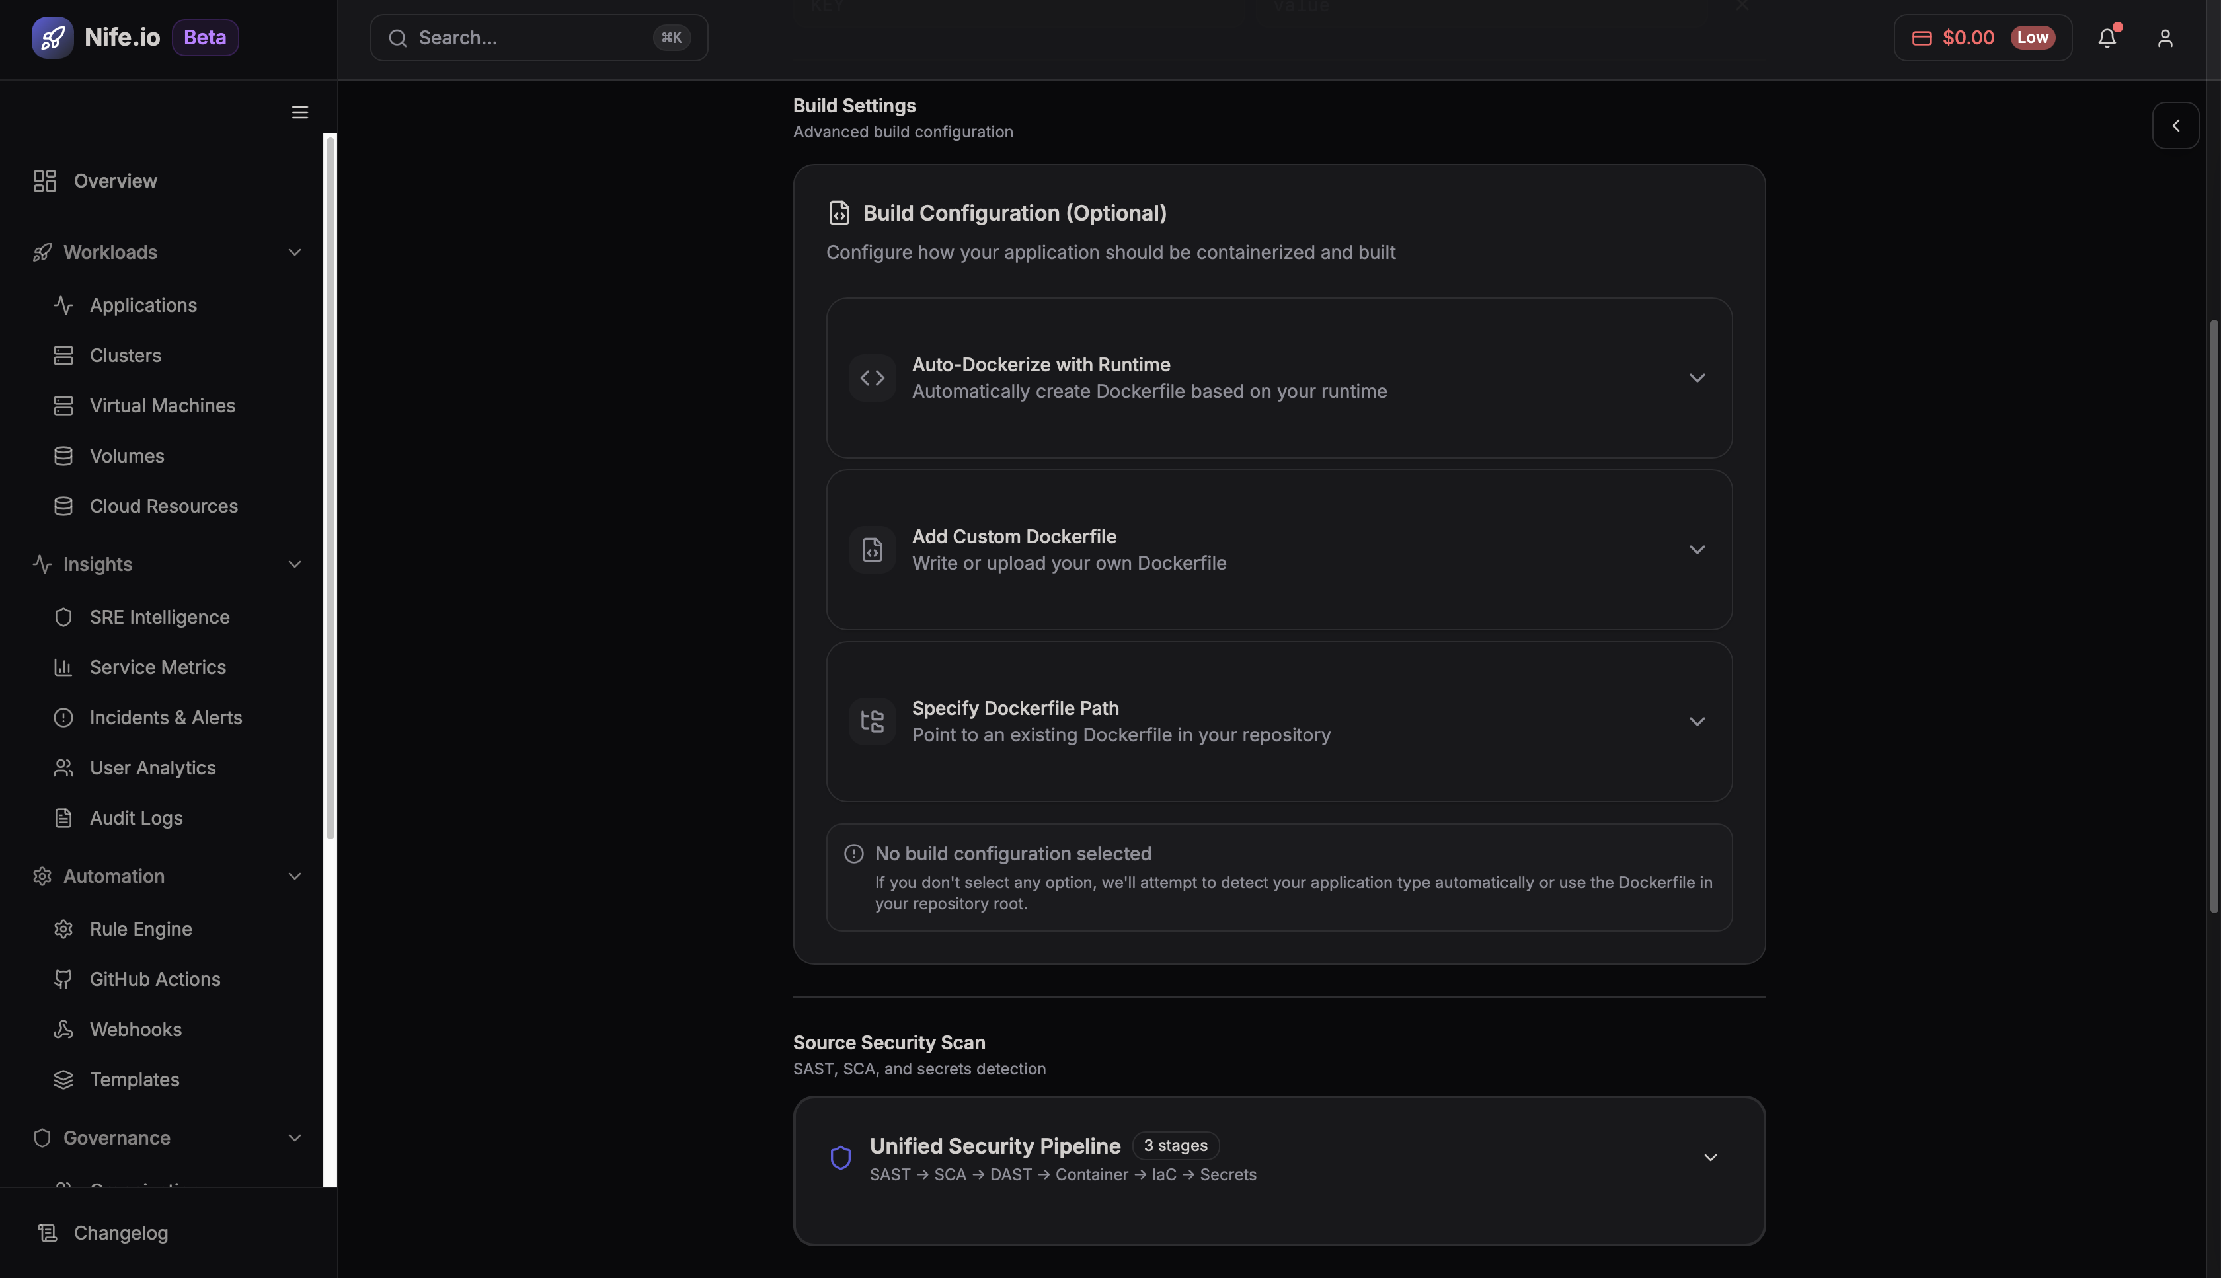Open the user account menu
This screenshot has width=2221, height=1278.
point(2165,37)
